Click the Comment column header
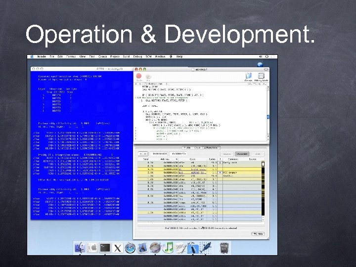356x267 pixels. click(x=232, y=159)
